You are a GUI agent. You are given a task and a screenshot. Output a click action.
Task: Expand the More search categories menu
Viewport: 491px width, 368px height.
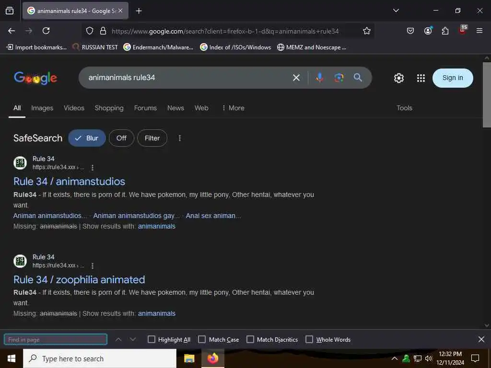(233, 108)
